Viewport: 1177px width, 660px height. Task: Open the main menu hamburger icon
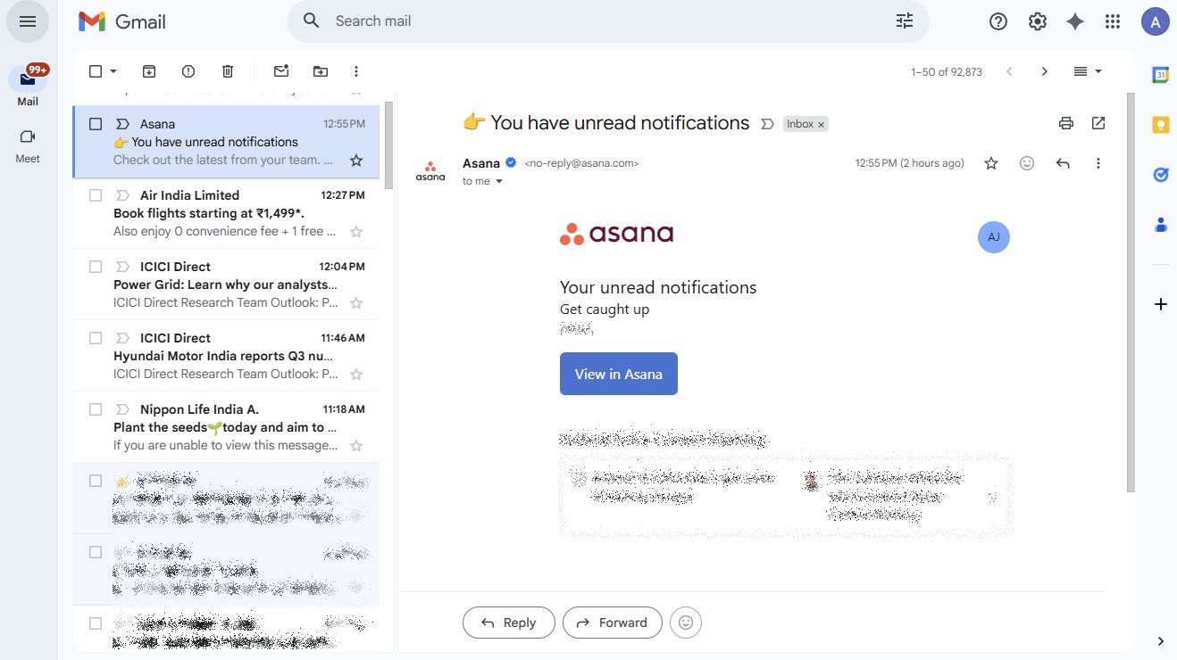tap(28, 21)
